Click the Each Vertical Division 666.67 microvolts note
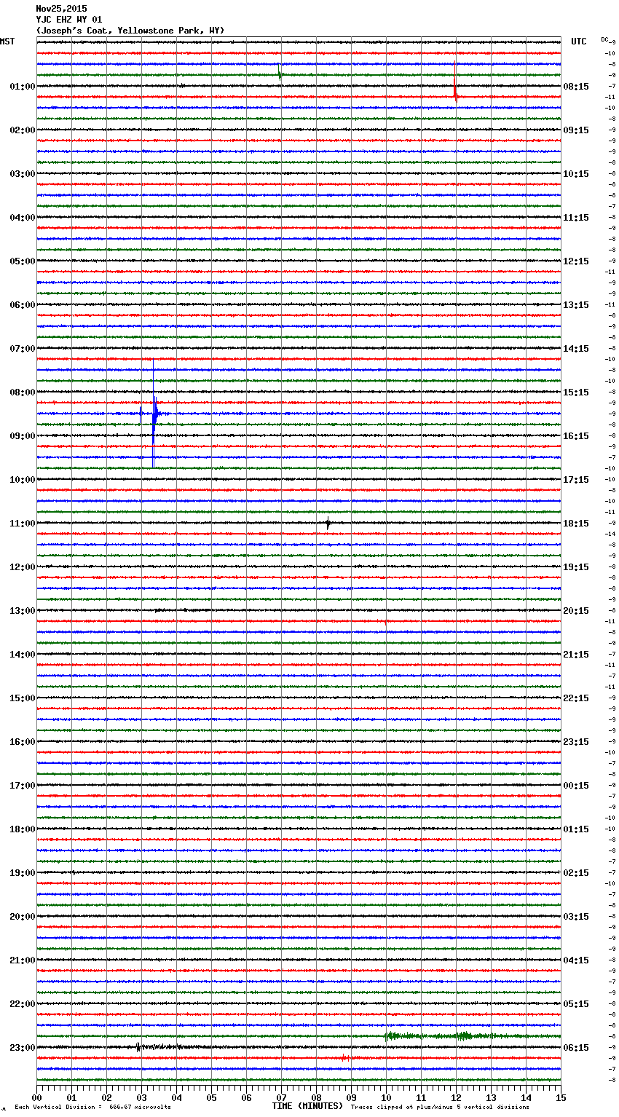The image size is (619, 1117). [x=92, y=1108]
